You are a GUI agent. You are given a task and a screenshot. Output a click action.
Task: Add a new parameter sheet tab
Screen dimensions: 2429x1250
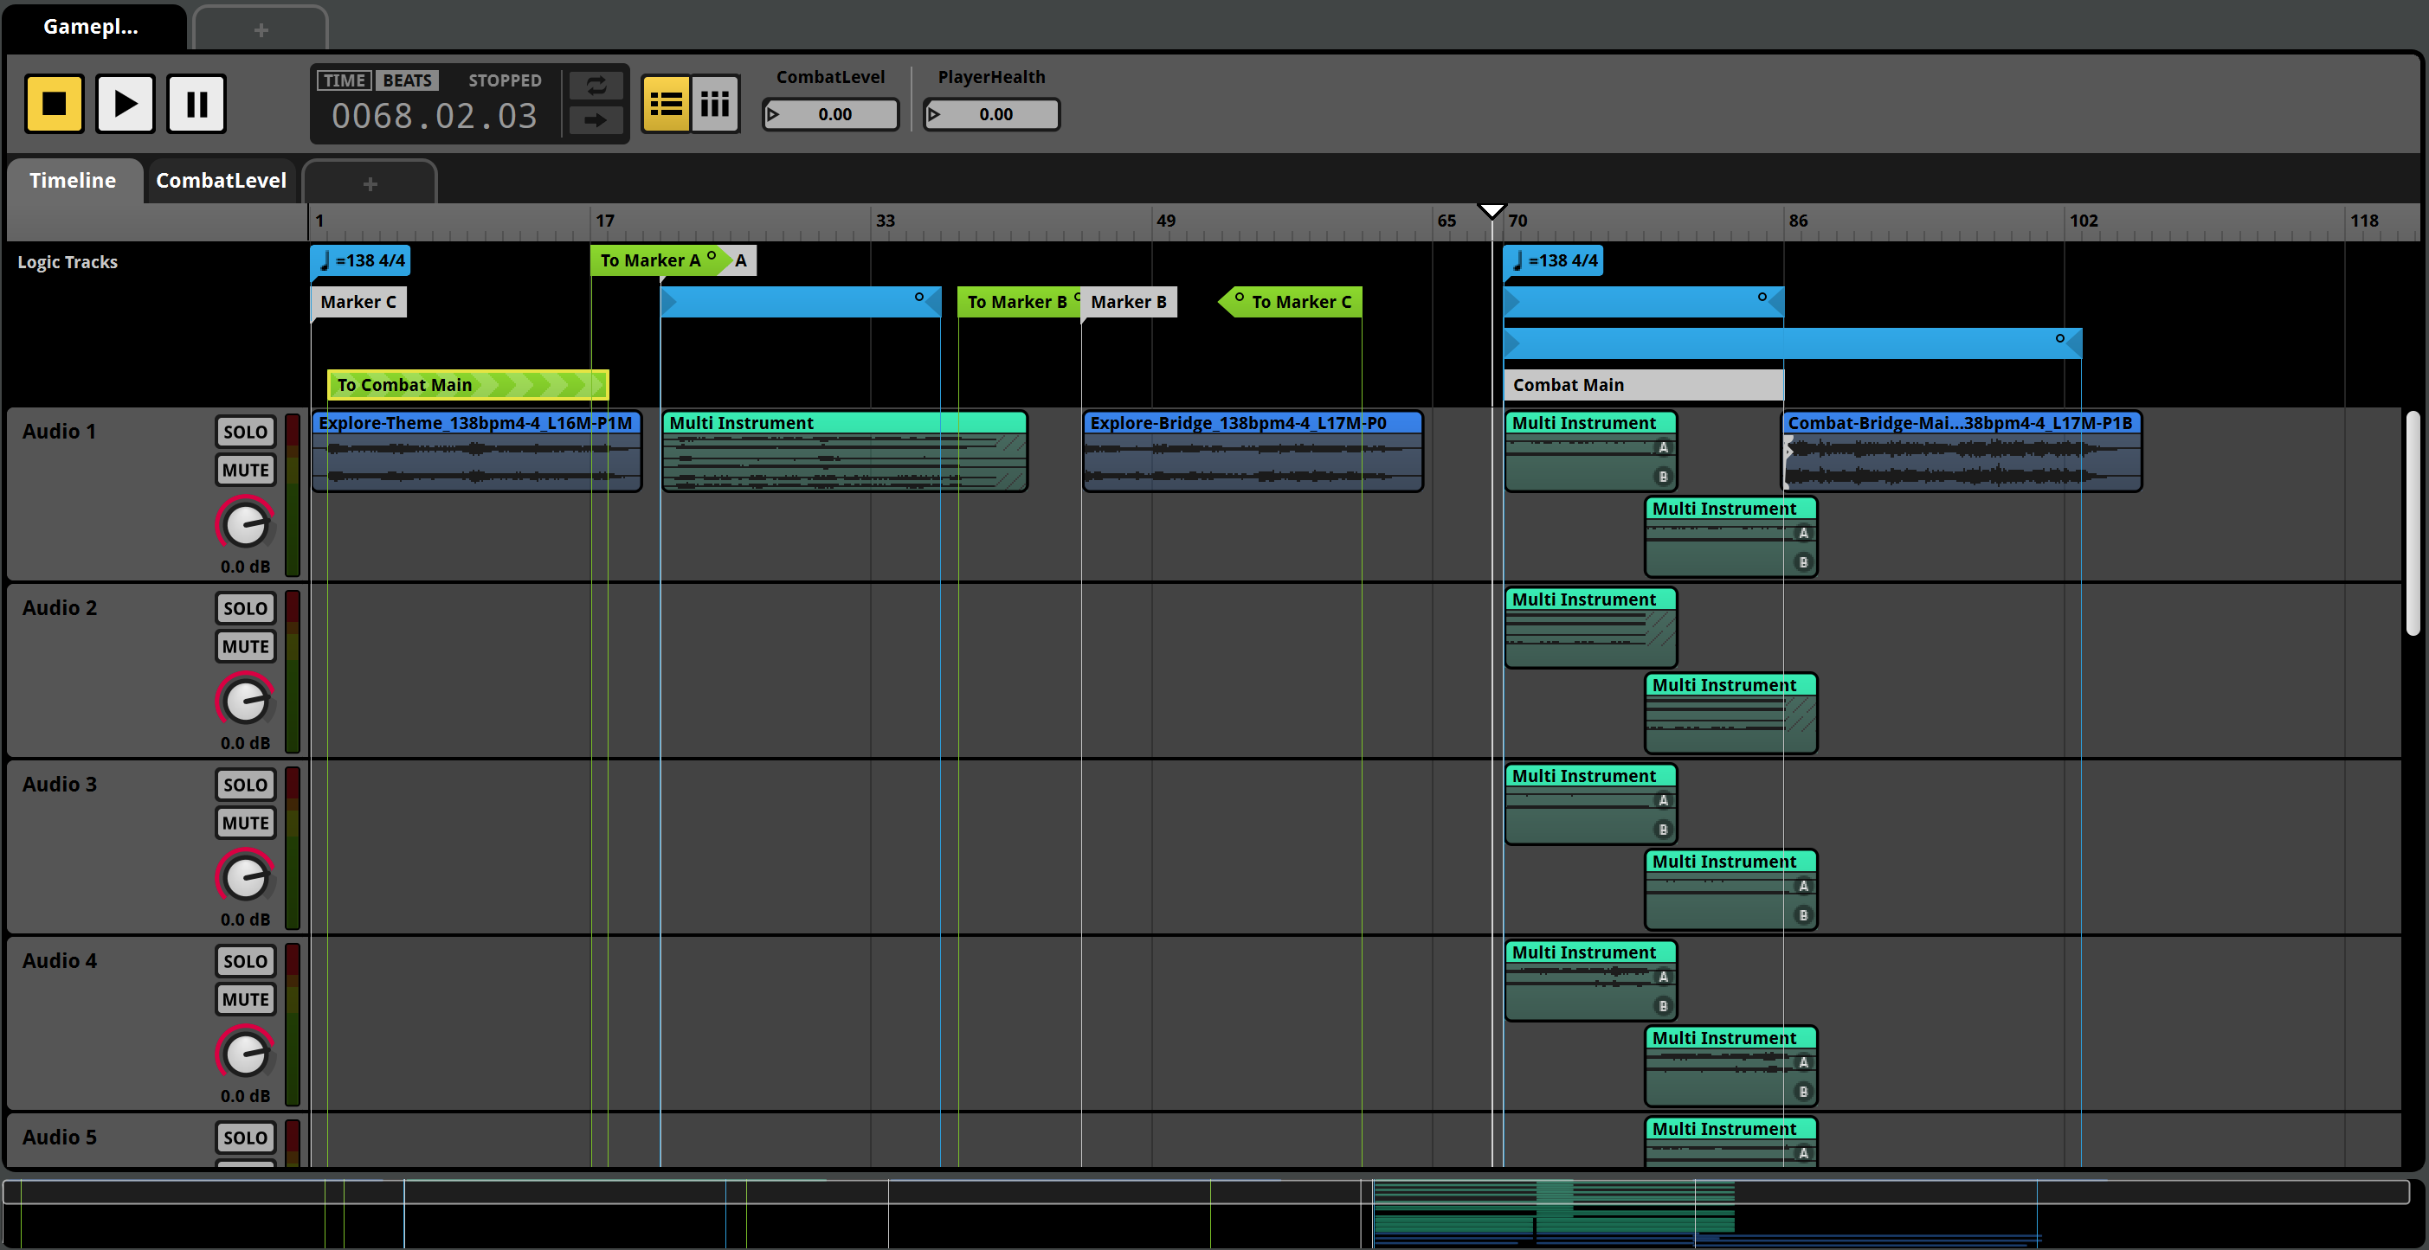[370, 183]
